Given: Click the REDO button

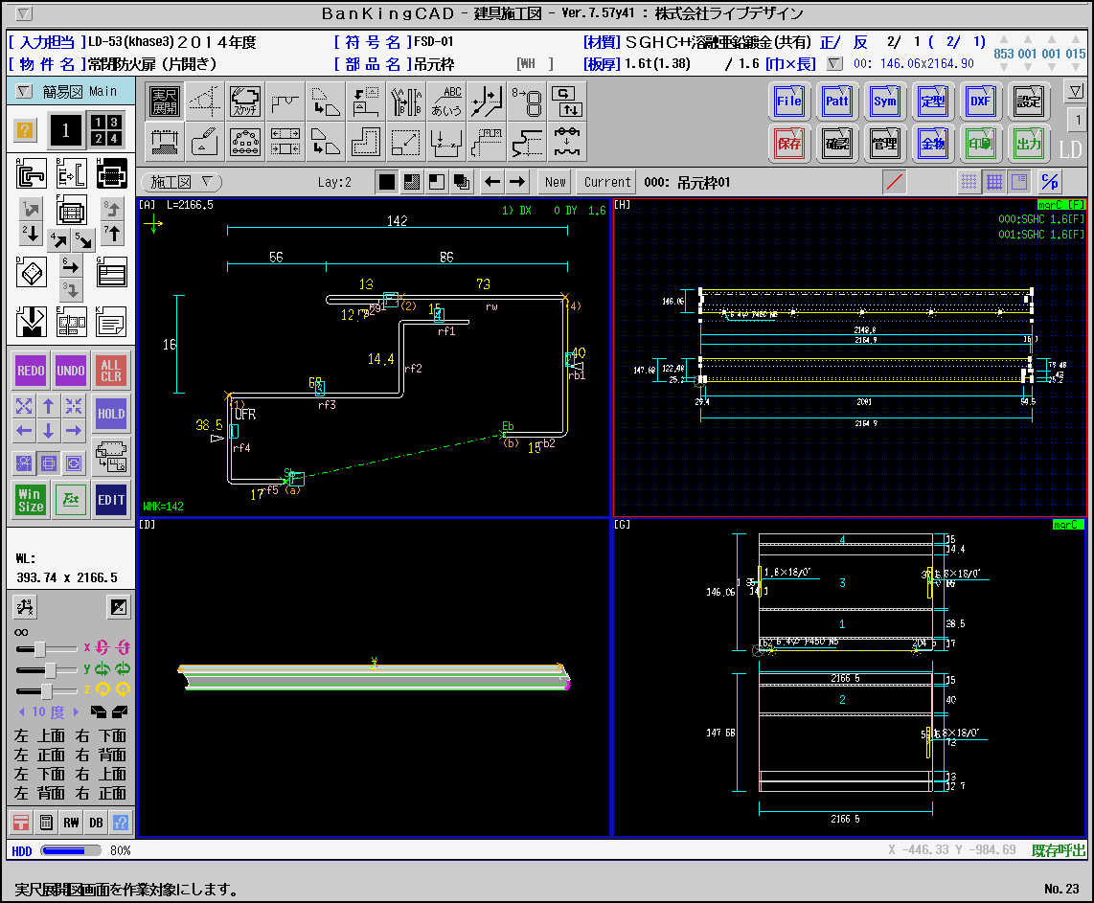Looking at the screenshot, I should click(x=31, y=371).
